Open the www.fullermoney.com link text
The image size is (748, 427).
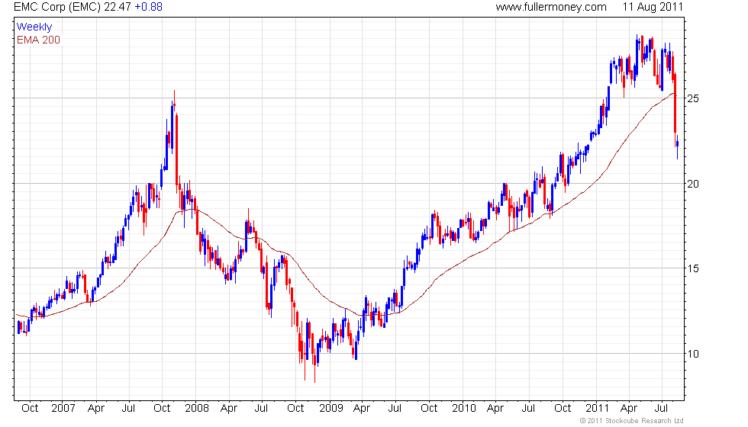551,7
